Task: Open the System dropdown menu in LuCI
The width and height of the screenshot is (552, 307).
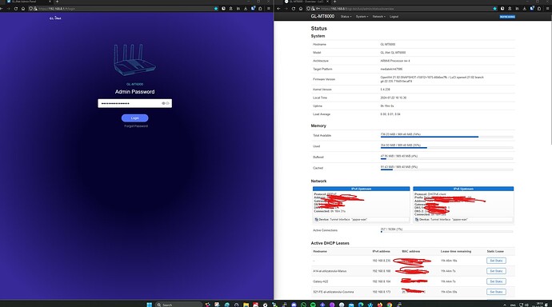Action: 362,17
